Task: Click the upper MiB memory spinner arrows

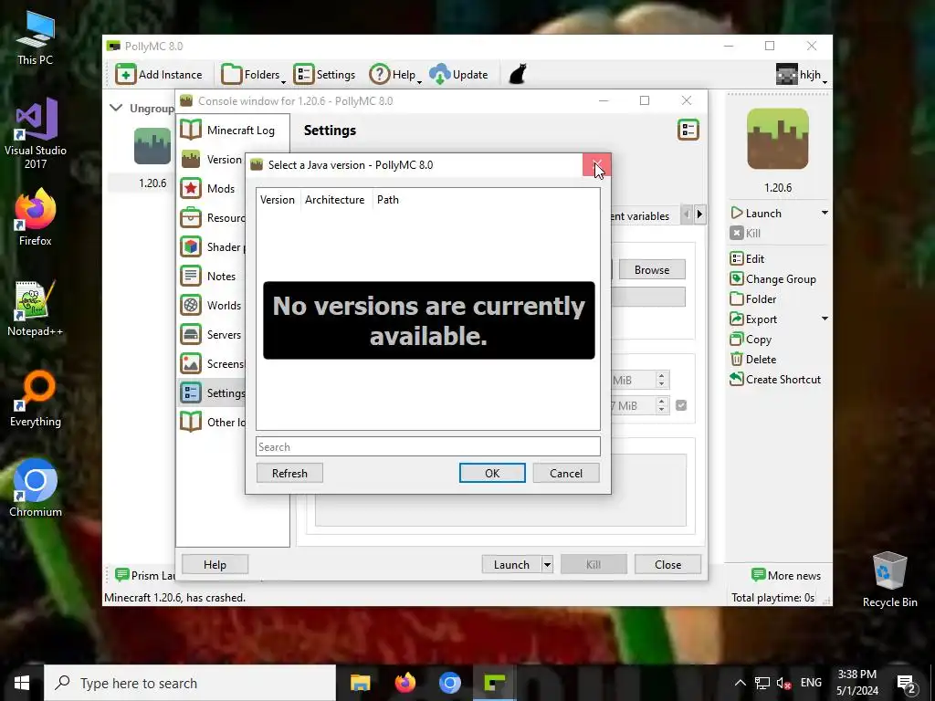Action: pyautogui.click(x=661, y=380)
